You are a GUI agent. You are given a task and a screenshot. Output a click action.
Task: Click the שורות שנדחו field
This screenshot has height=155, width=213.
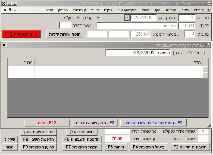[x=203, y=139]
